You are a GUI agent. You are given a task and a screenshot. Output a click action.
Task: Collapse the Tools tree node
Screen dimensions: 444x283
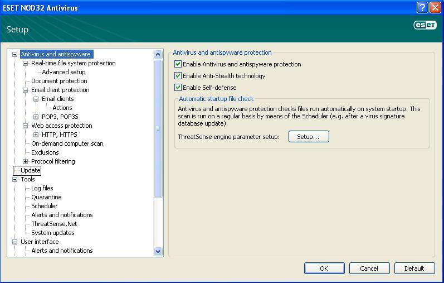pos(14,179)
